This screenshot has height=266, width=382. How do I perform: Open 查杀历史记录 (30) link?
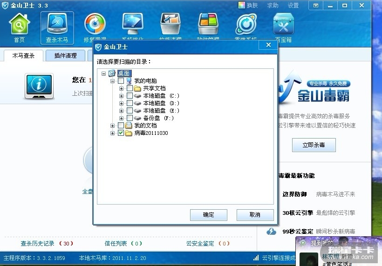[47, 243]
